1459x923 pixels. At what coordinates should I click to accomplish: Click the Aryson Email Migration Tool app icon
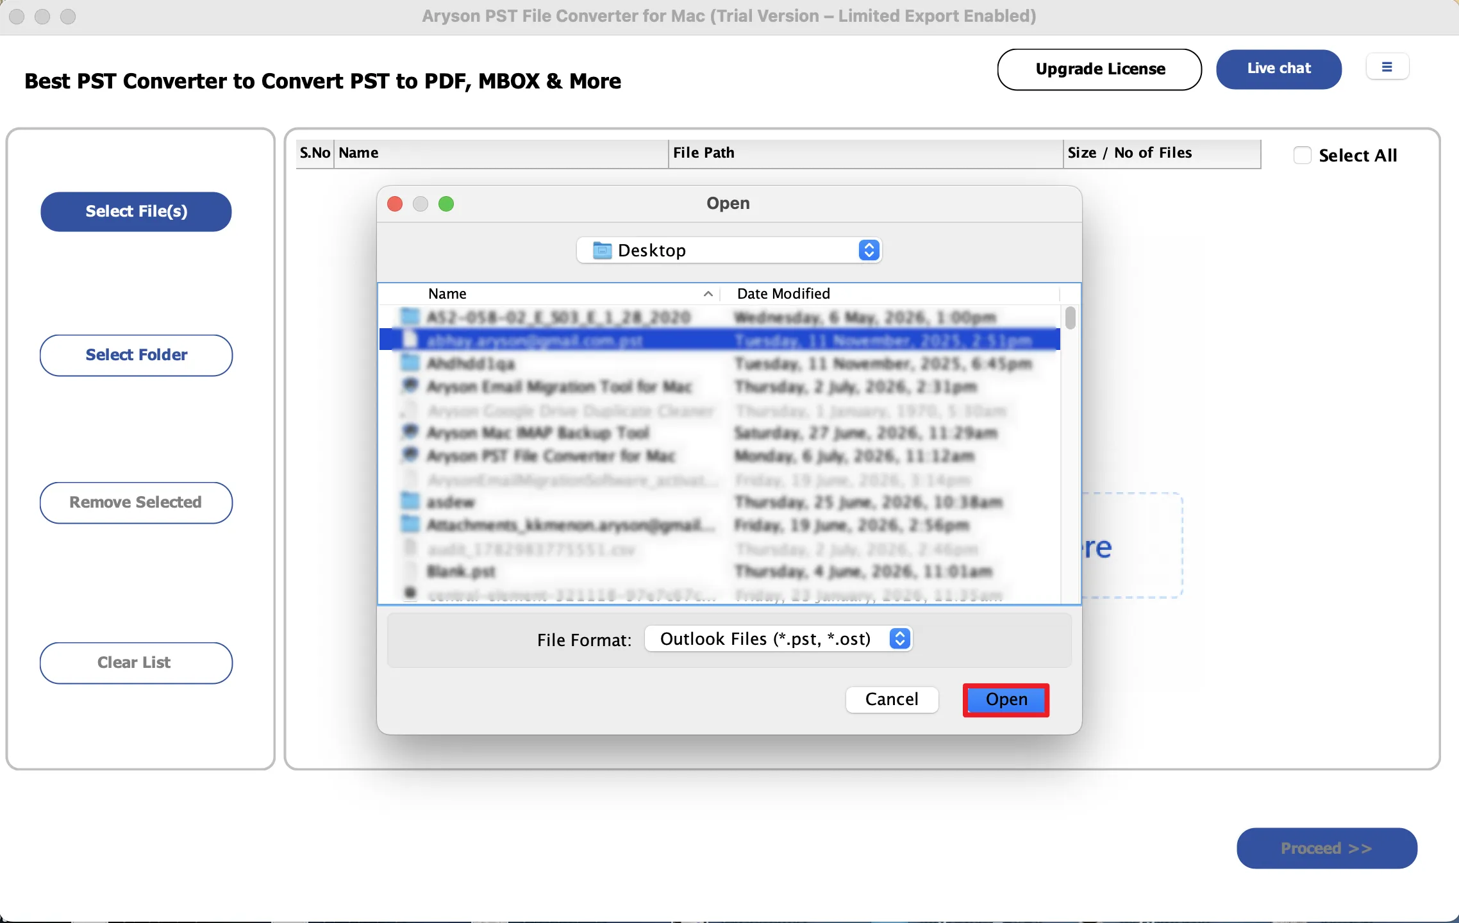click(x=410, y=386)
